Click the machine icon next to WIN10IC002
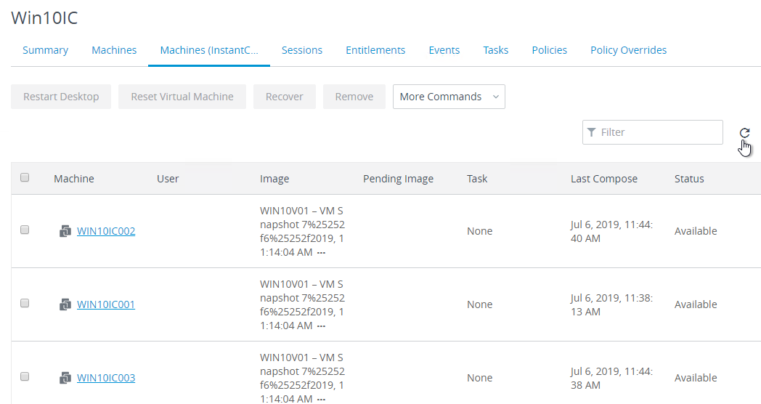The width and height of the screenshot is (761, 404). 65,231
